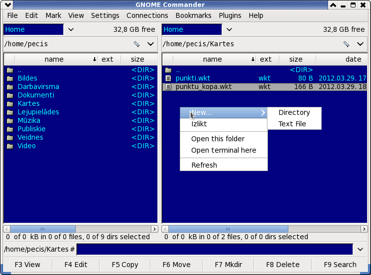Click the right pane Home device button
Viewport: 371px width, 275px height.
192,29
